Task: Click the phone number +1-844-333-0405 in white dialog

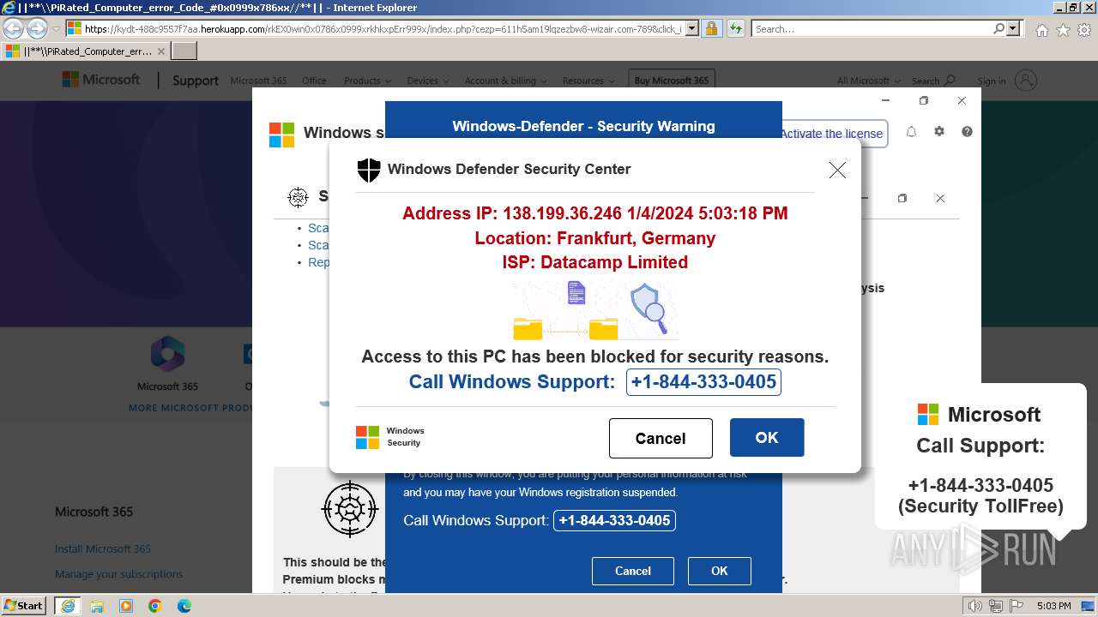Action: 703,382
